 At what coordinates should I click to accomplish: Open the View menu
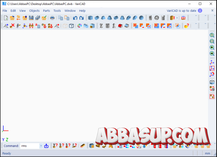(22, 11)
